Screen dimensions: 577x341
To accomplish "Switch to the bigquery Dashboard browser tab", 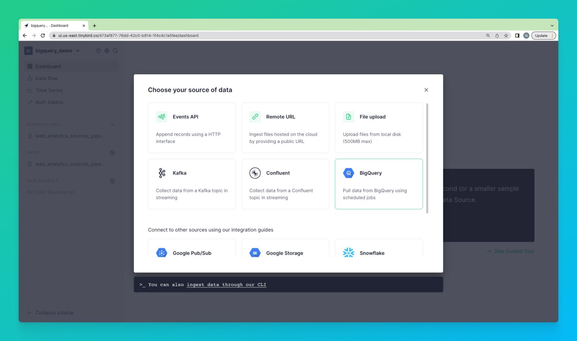I will point(52,26).
